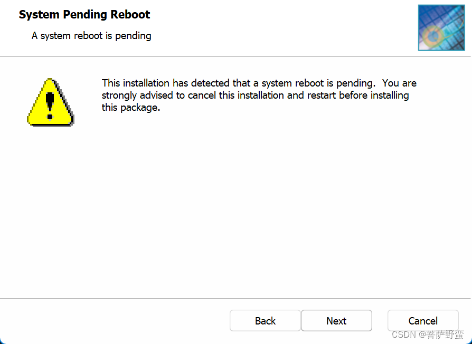Click the words "You are" in the message
Screen dimensions: 472x344
pos(400,83)
